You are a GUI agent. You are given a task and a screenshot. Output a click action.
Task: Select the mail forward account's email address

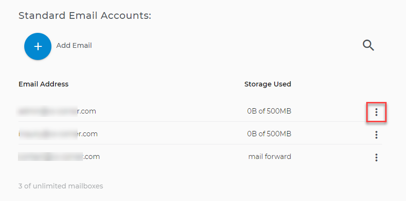click(x=59, y=157)
